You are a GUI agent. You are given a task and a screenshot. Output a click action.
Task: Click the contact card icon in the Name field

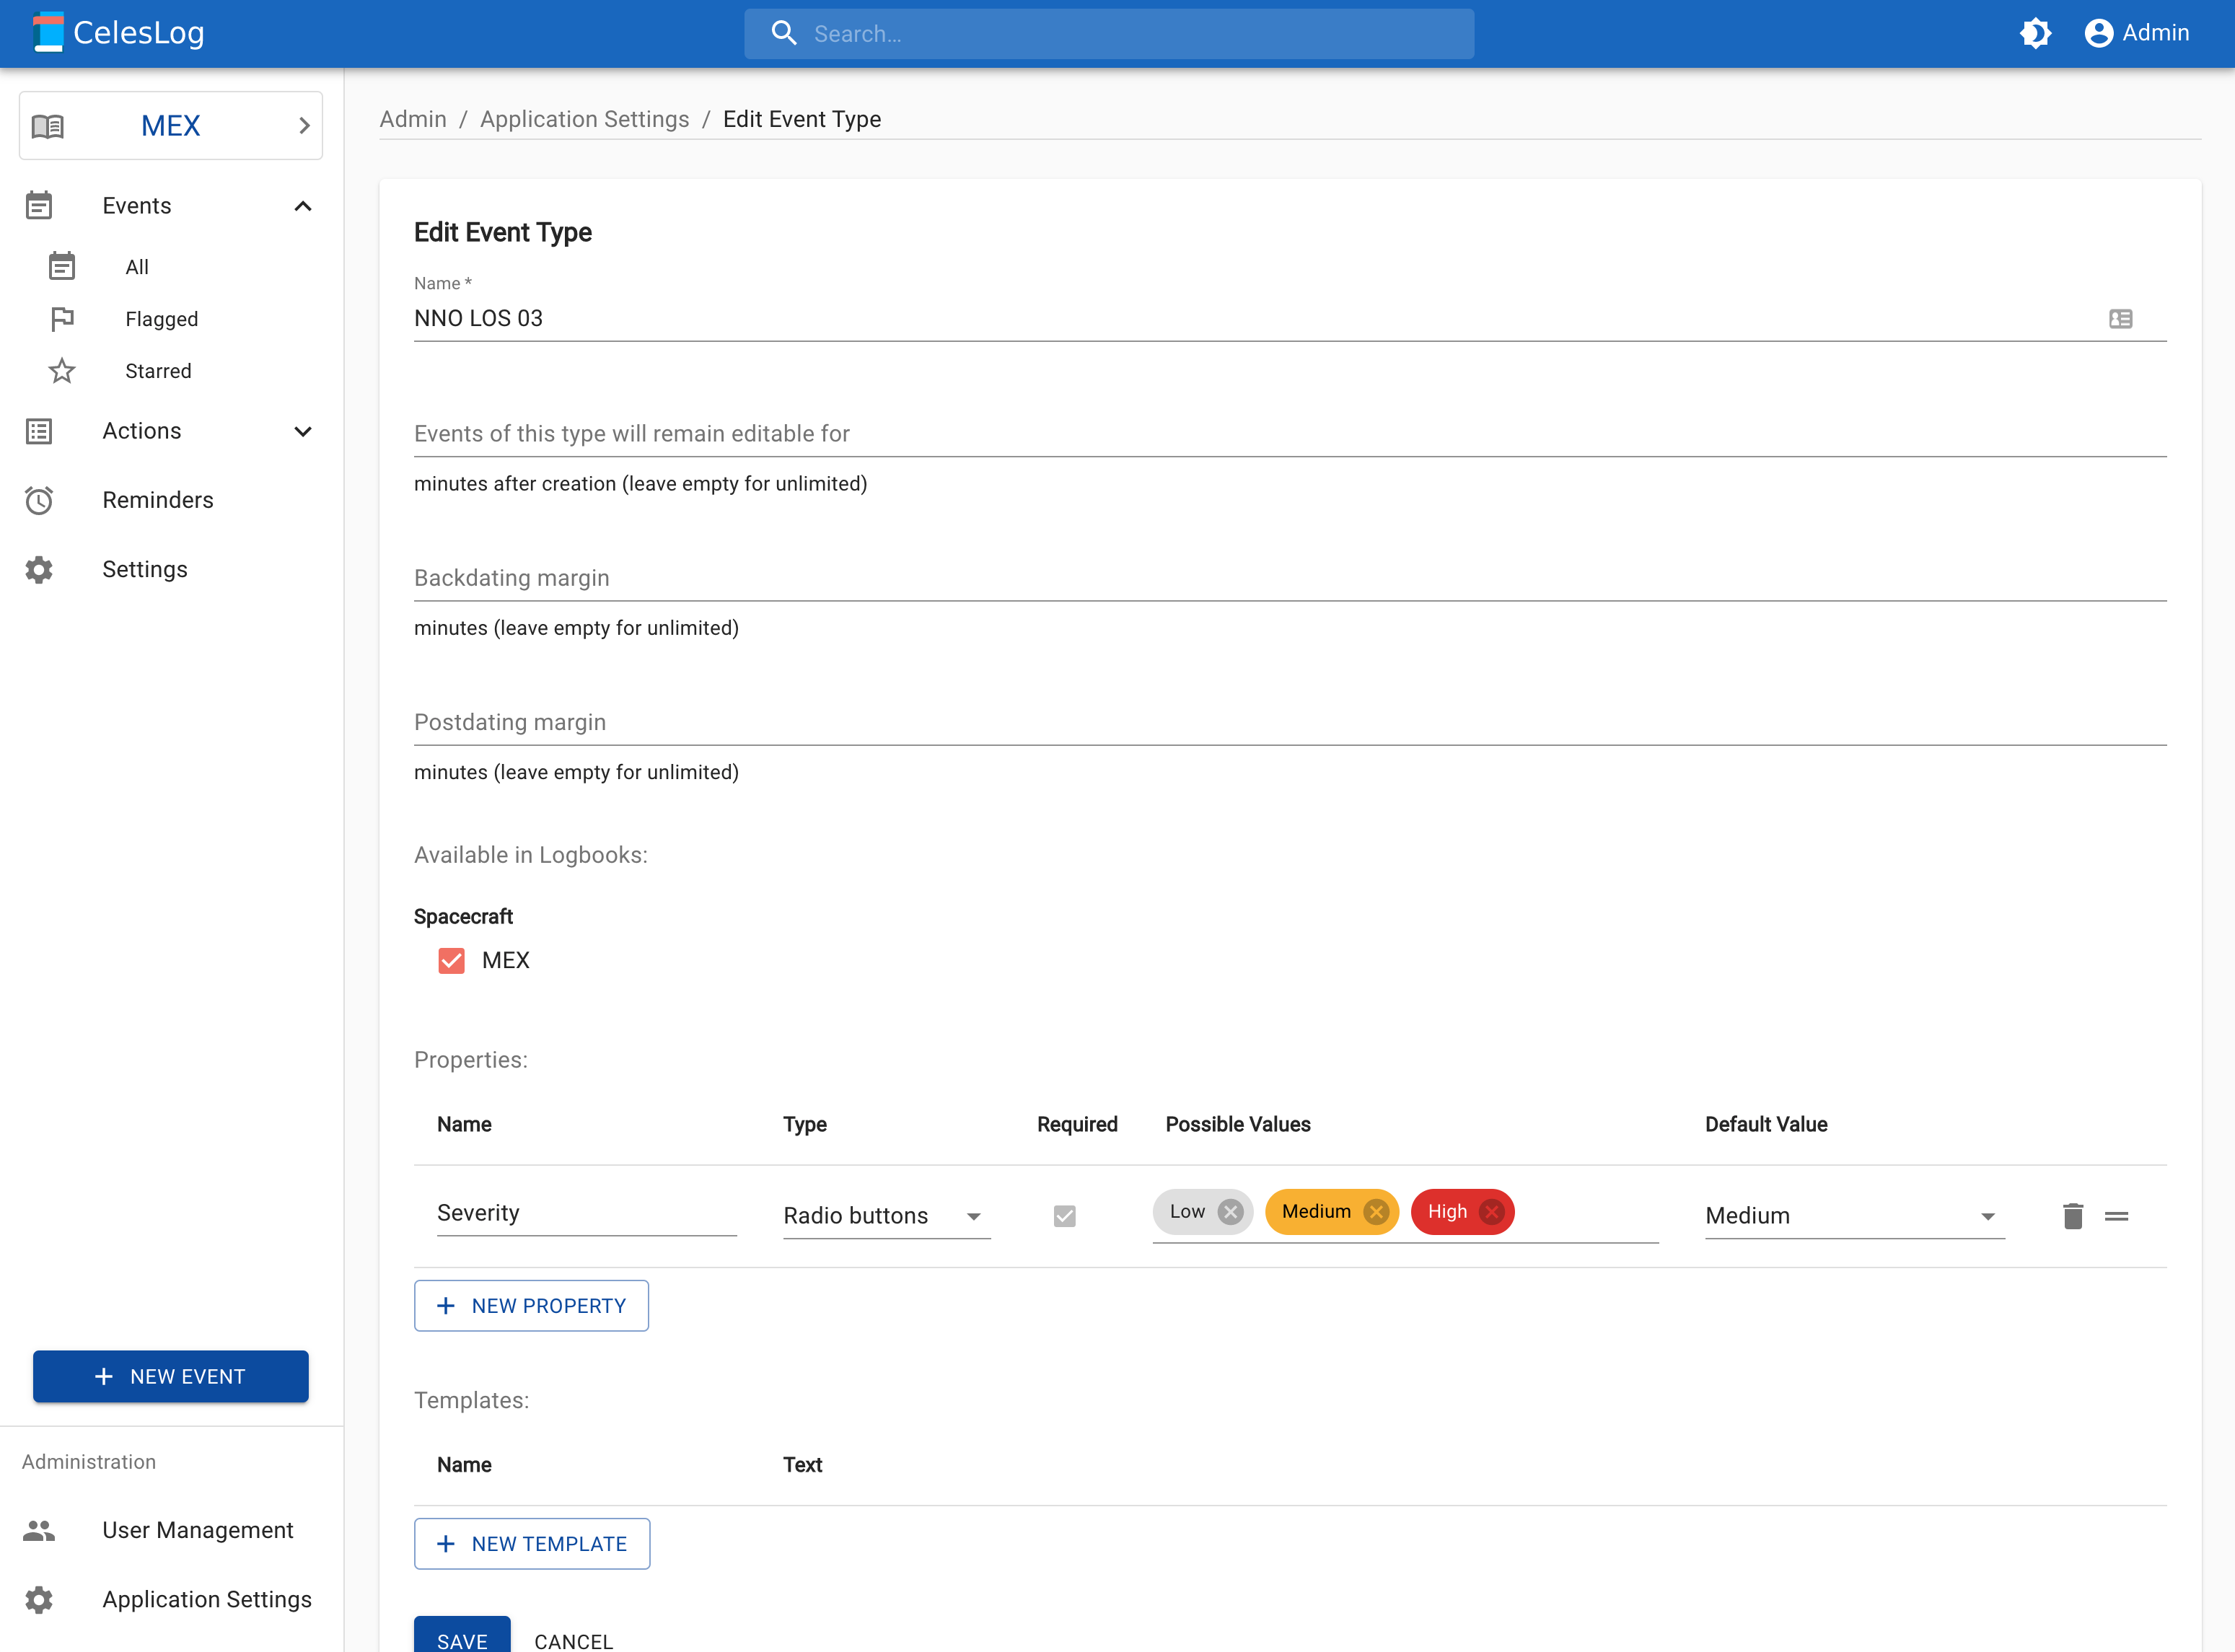[2122, 318]
